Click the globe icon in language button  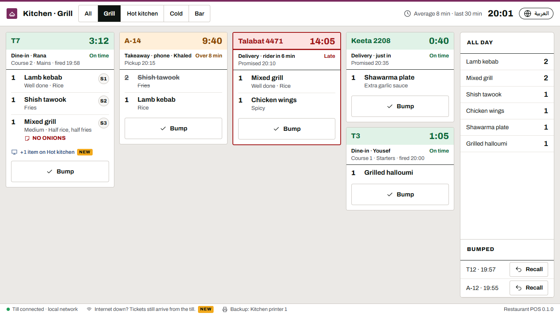(528, 14)
